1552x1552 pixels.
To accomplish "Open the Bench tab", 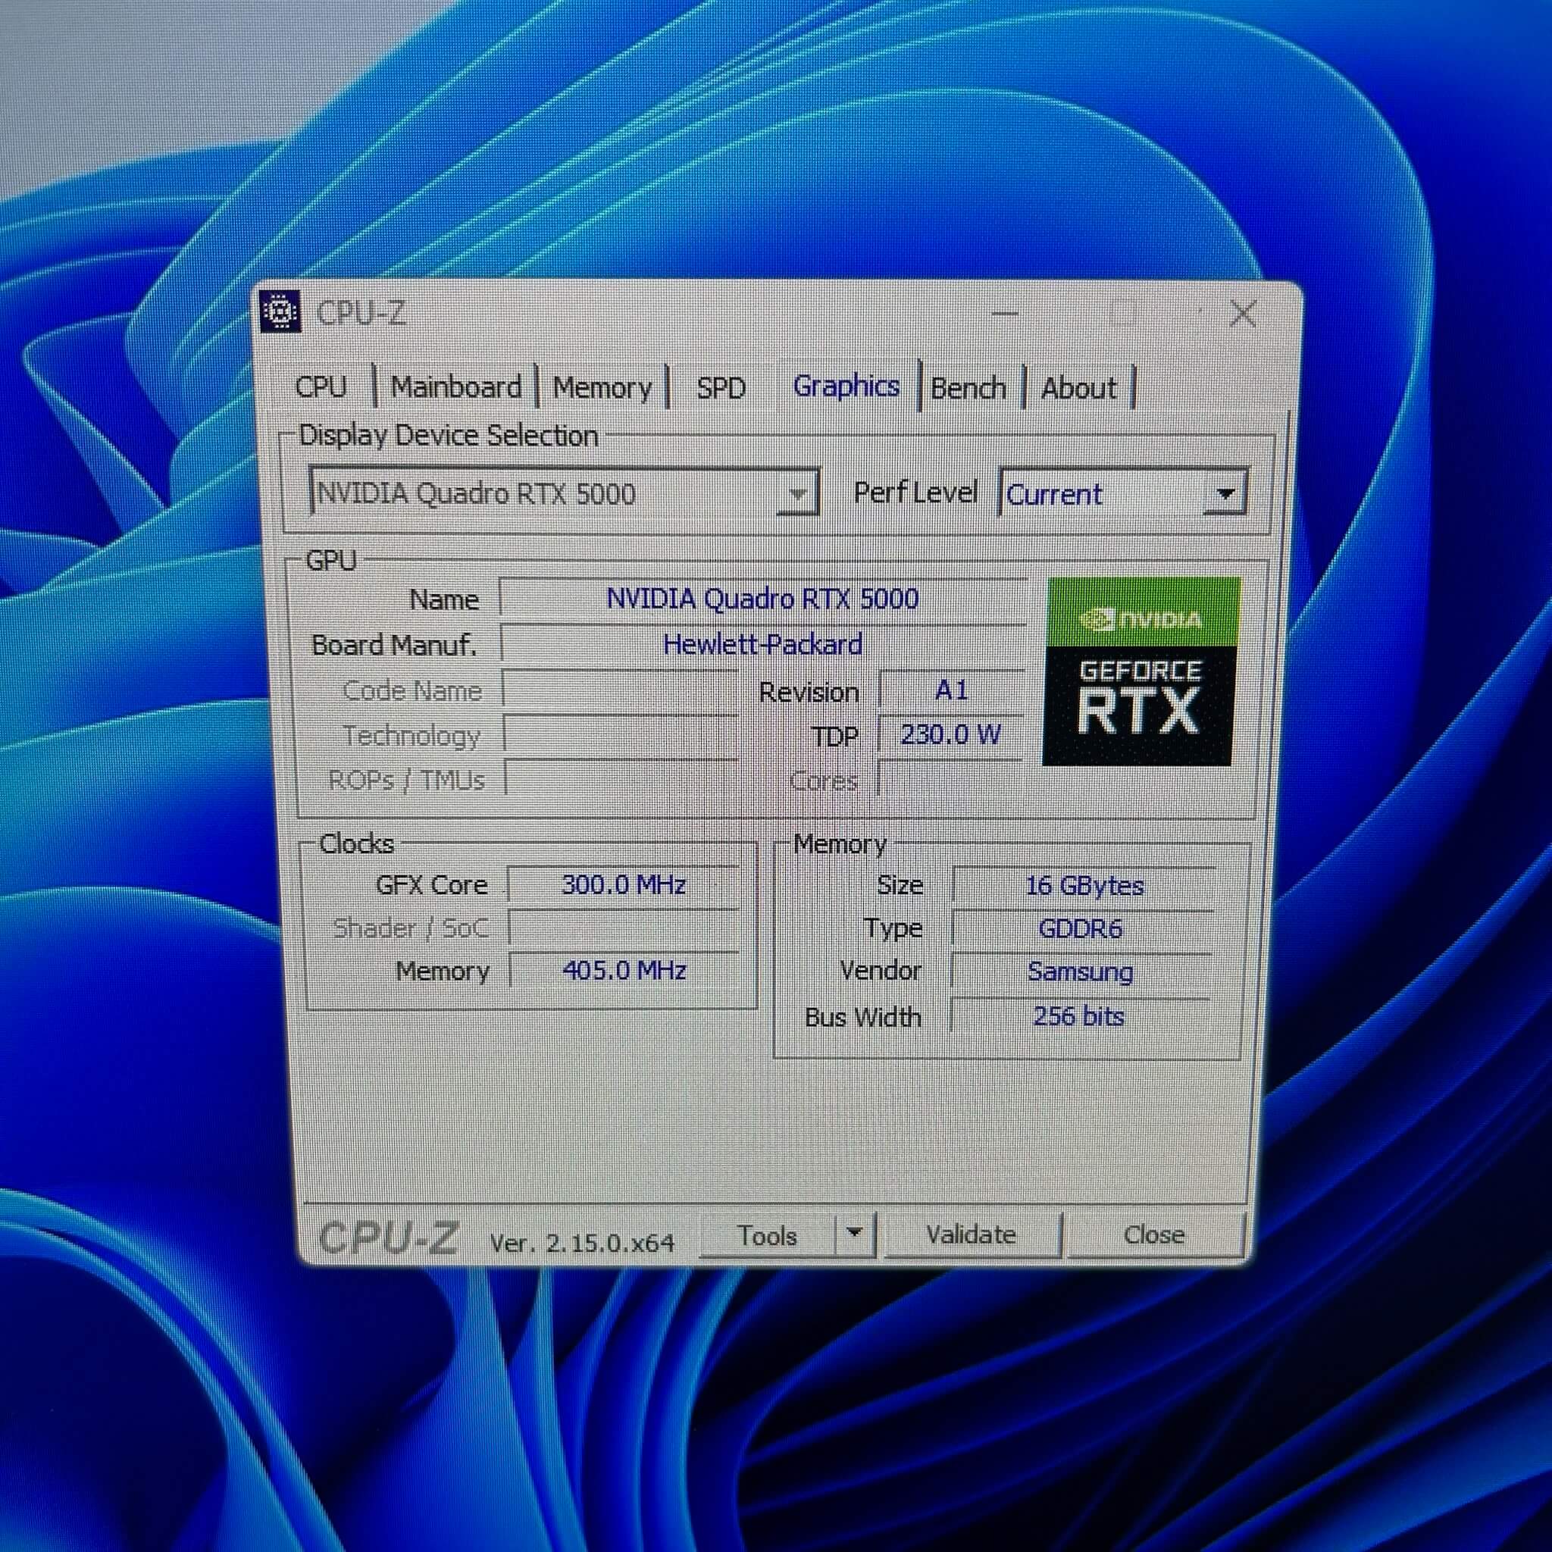I will [968, 389].
